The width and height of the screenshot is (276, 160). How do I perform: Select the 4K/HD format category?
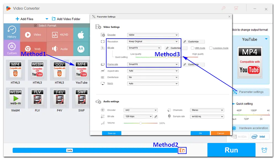[60, 35]
